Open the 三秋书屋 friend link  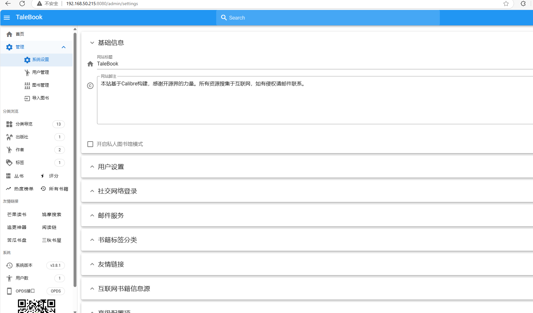[x=51, y=240]
